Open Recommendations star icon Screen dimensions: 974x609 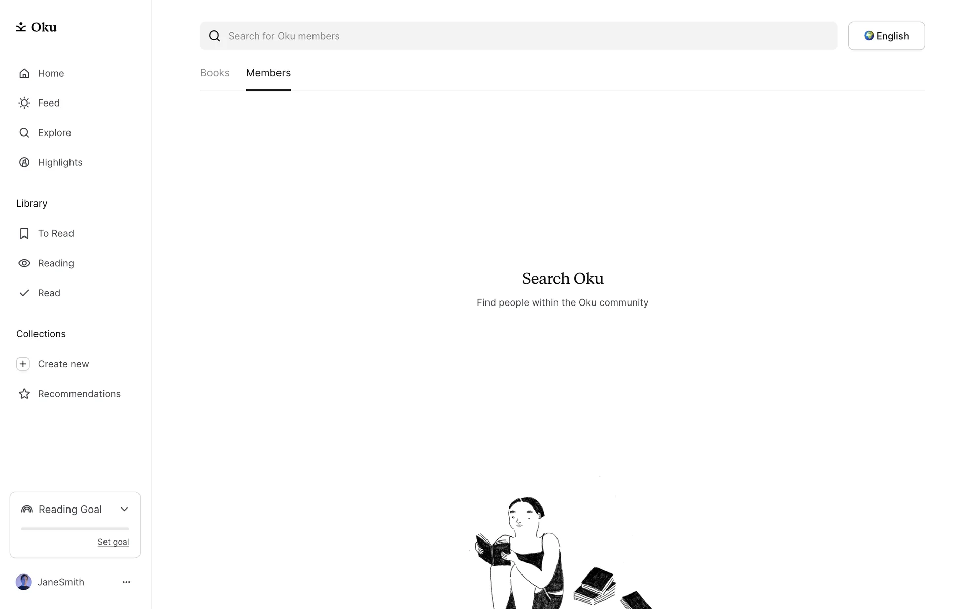24,394
